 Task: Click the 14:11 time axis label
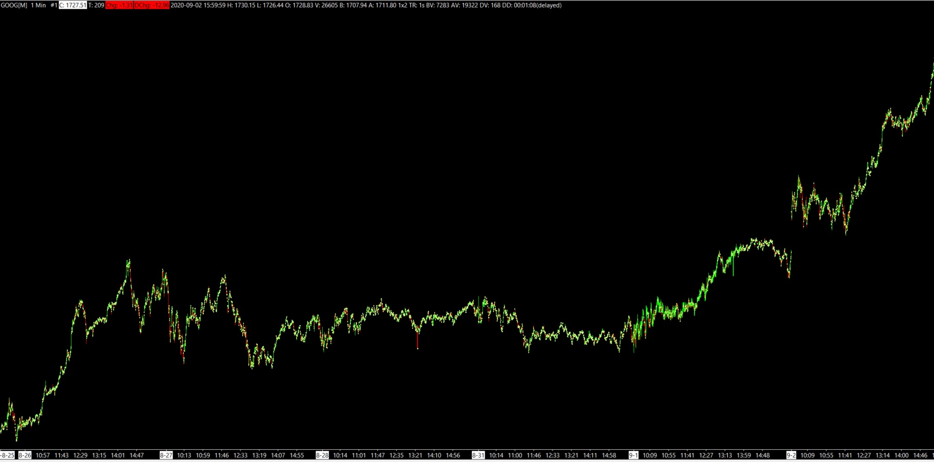[590, 455]
